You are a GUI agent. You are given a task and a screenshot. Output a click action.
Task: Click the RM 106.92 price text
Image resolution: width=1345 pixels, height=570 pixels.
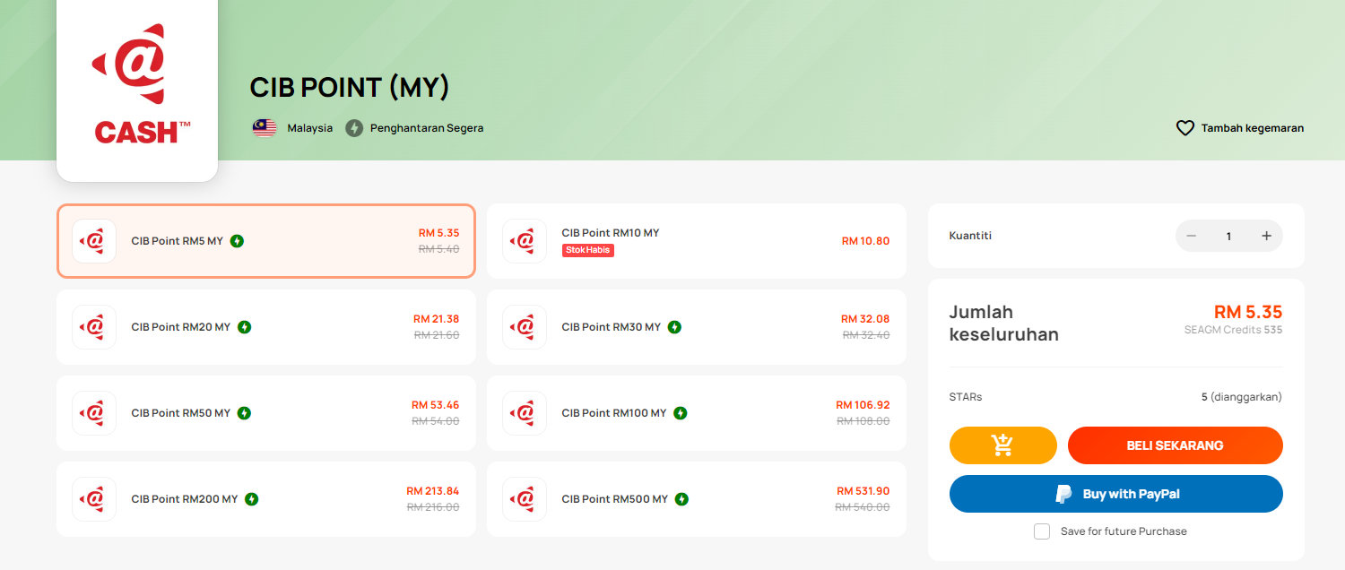click(x=863, y=405)
